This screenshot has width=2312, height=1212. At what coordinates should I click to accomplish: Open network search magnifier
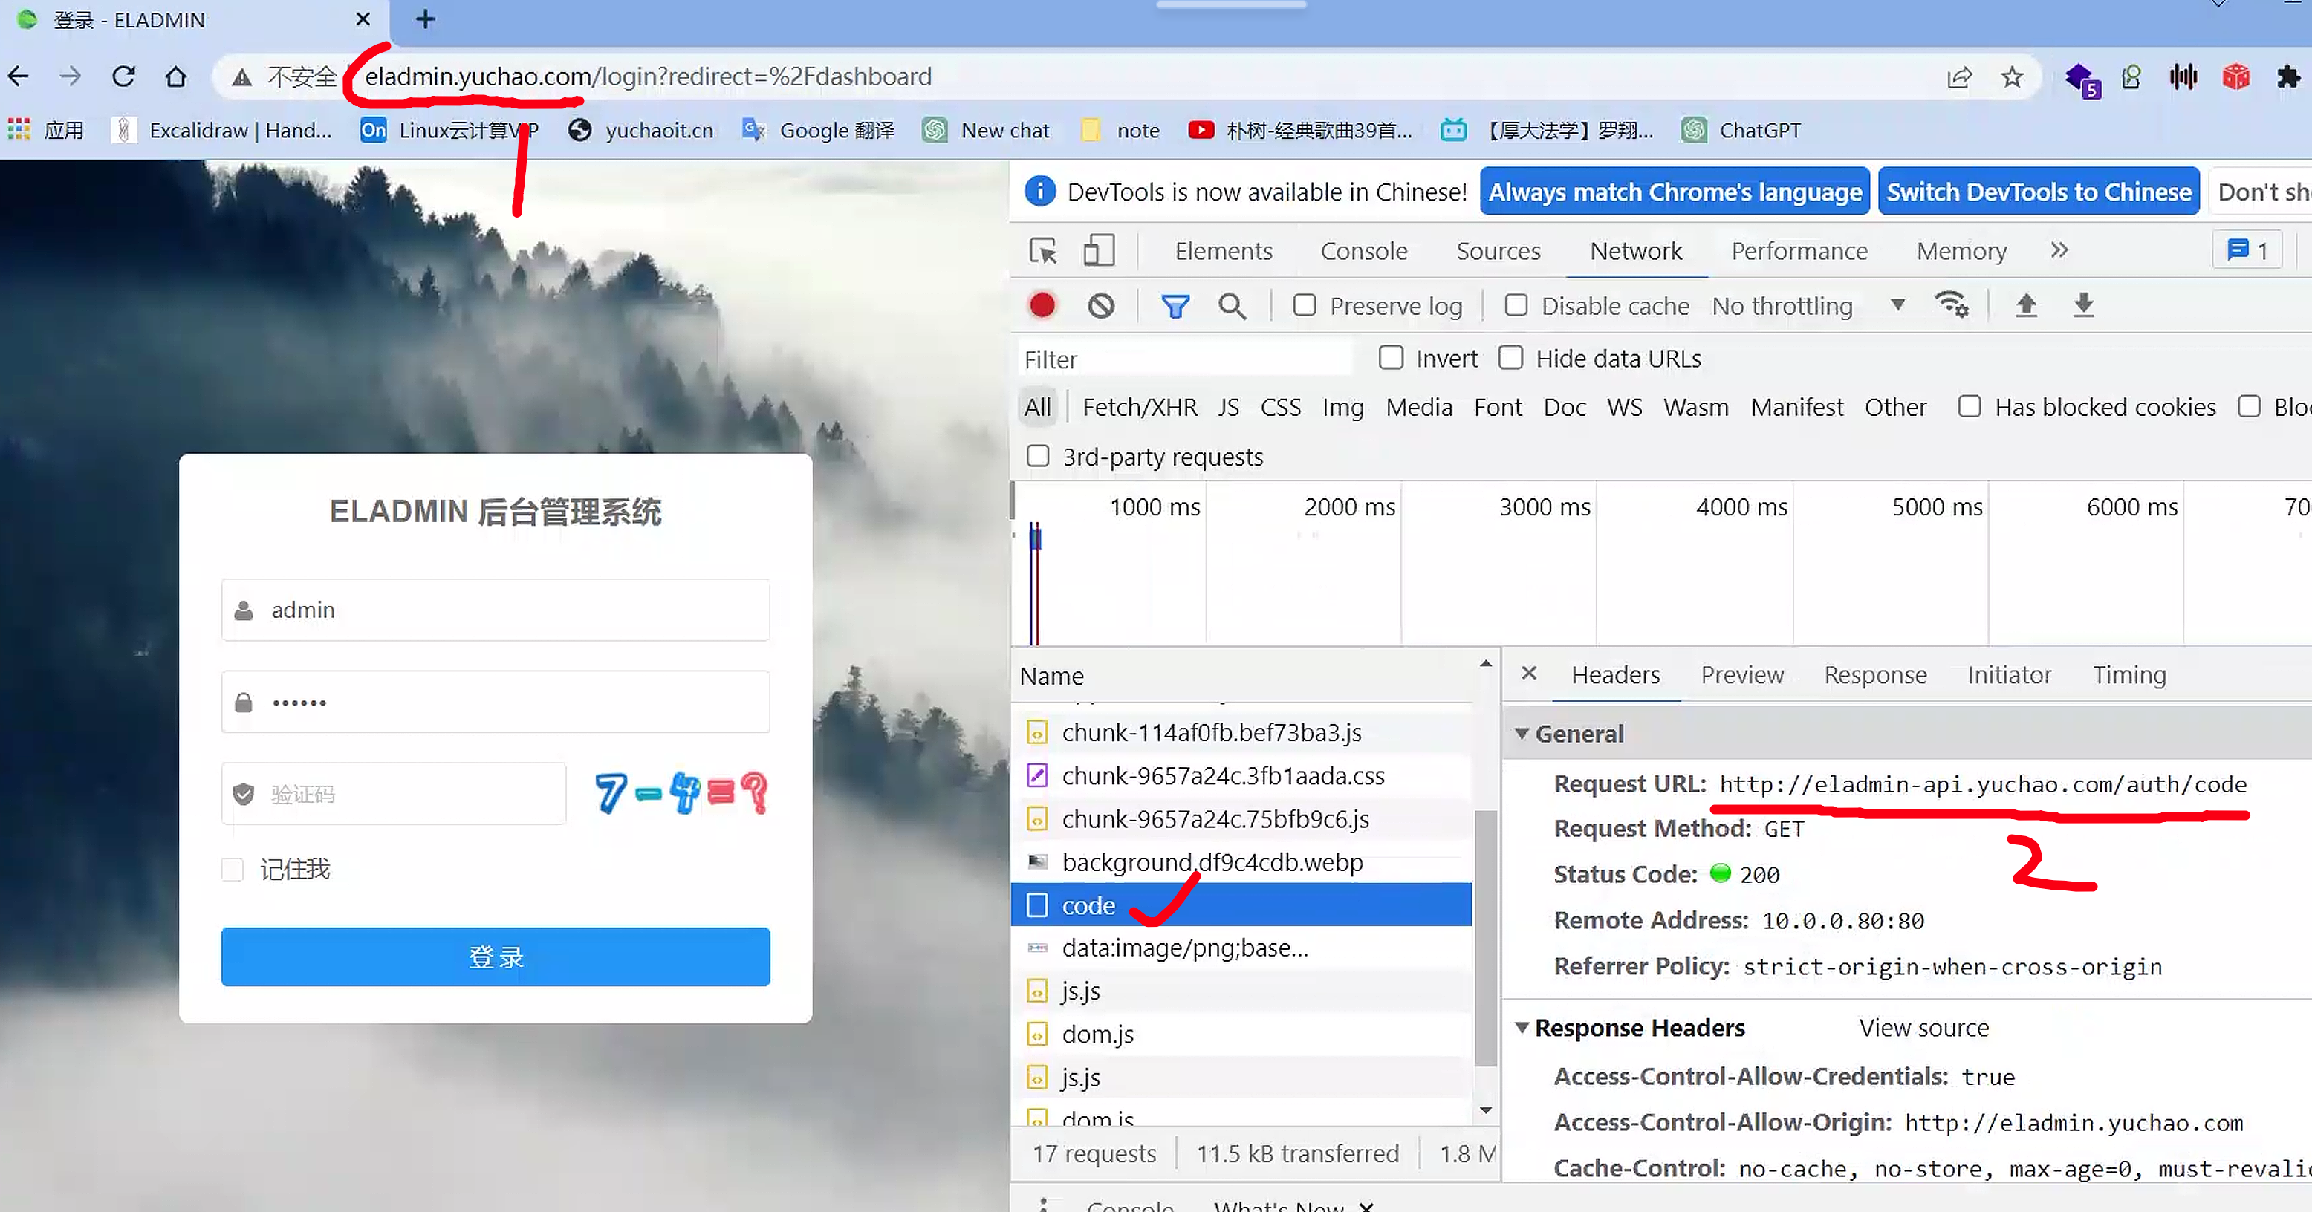[x=1233, y=306]
